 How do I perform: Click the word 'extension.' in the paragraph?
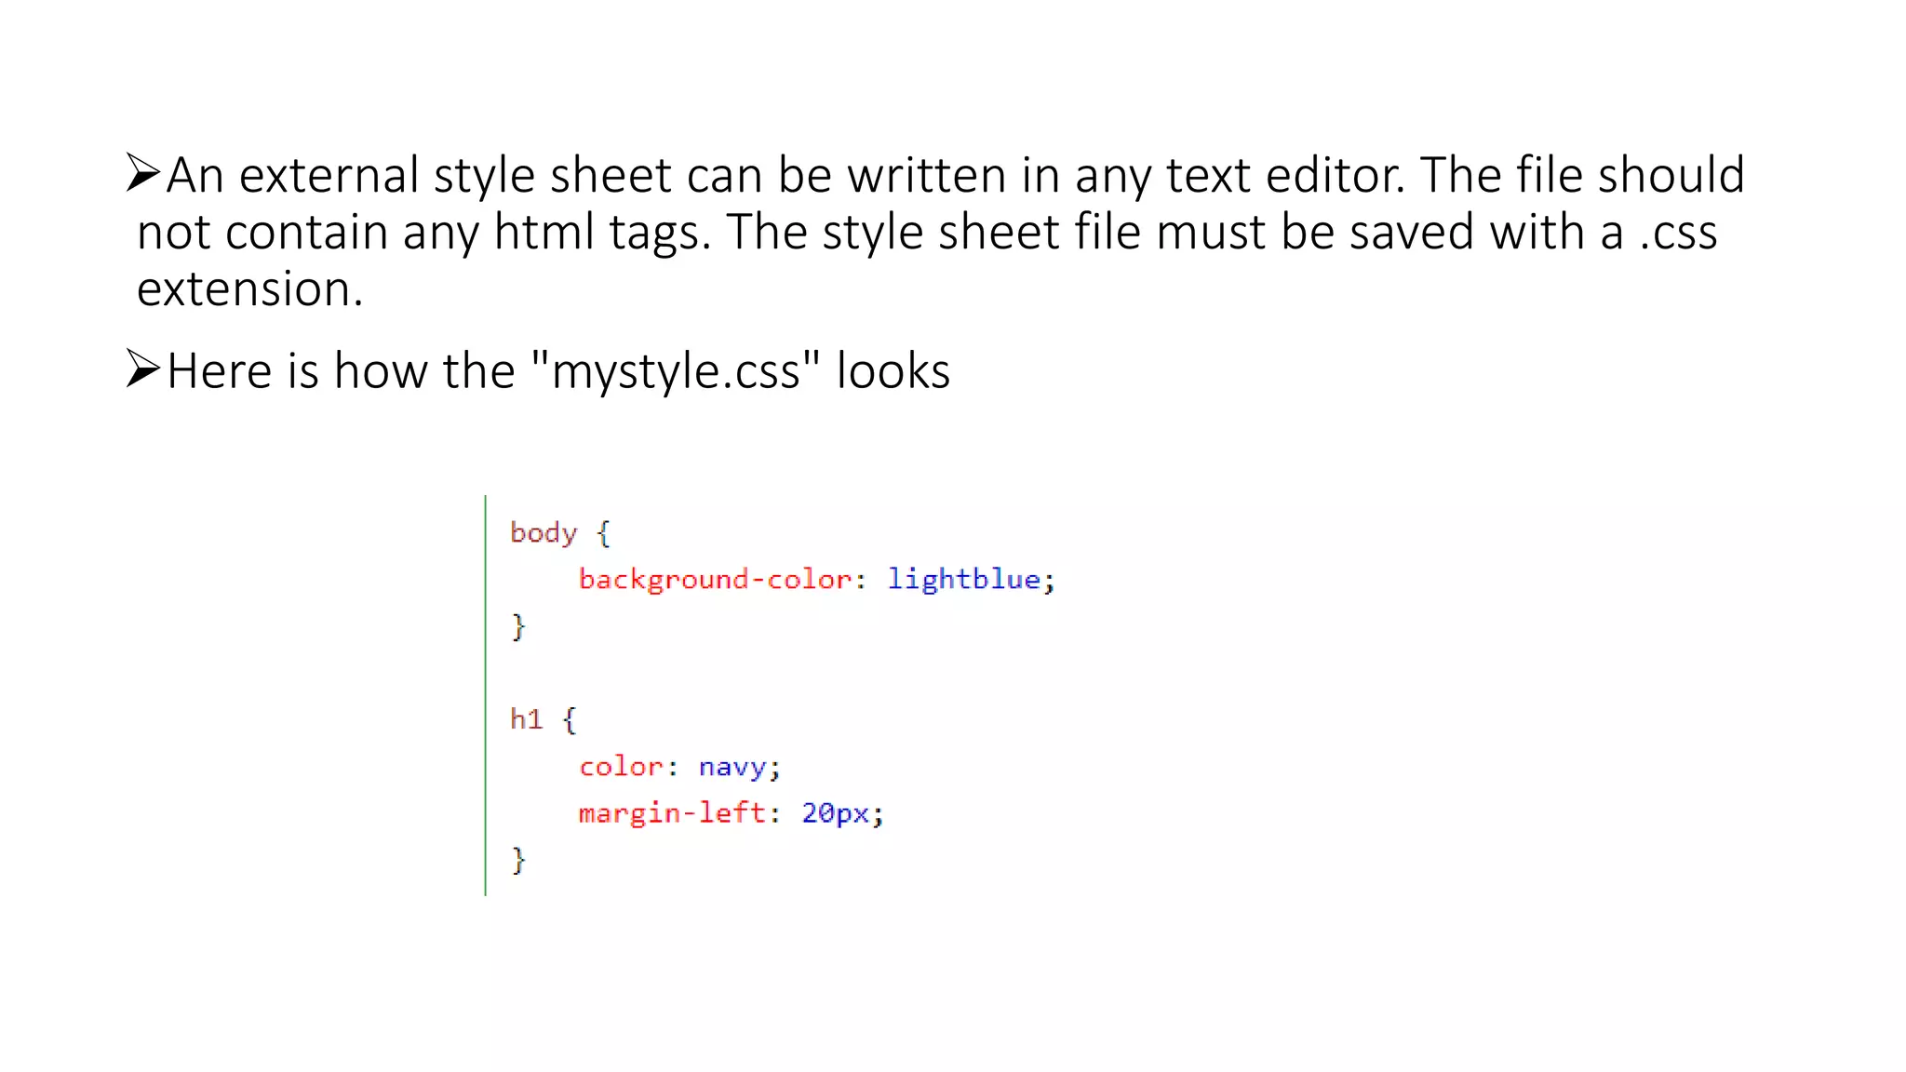(249, 288)
